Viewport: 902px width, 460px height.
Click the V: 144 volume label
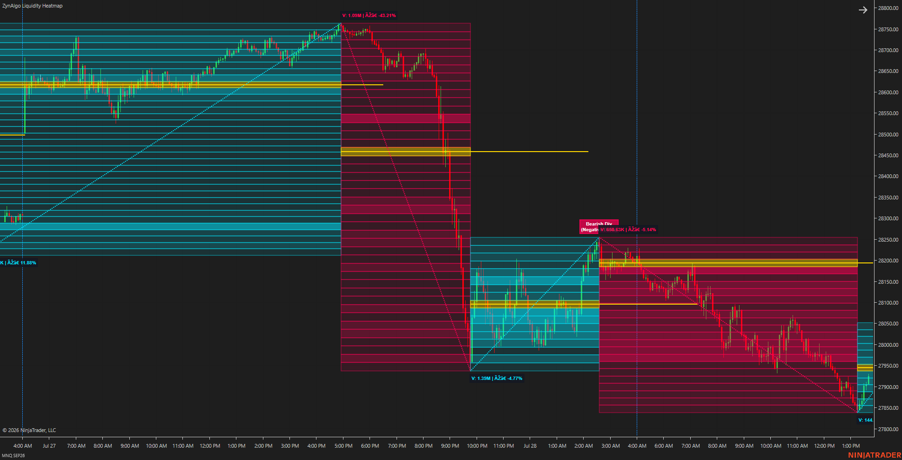coord(866,420)
